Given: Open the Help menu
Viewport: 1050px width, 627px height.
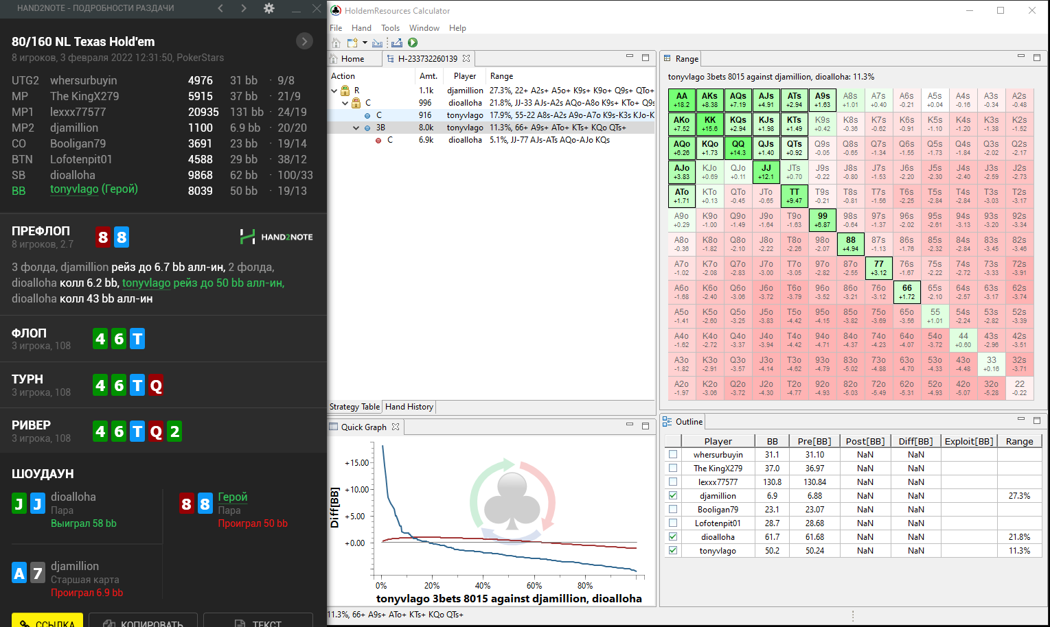Looking at the screenshot, I should coord(457,28).
